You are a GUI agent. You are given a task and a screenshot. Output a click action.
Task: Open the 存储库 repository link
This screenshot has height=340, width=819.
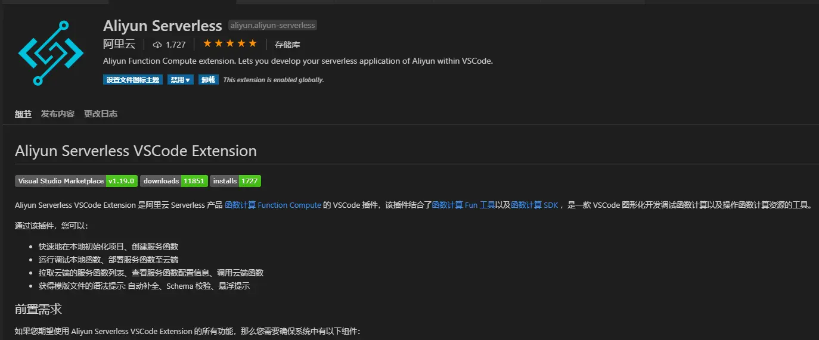(x=287, y=45)
